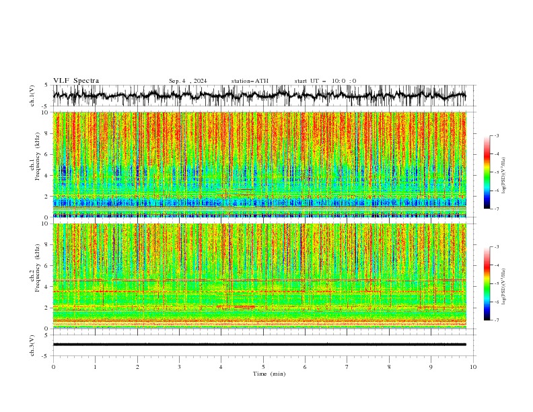Click the ch.1 PSD color bar
The height and width of the screenshot is (412, 533).
pos(487,172)
